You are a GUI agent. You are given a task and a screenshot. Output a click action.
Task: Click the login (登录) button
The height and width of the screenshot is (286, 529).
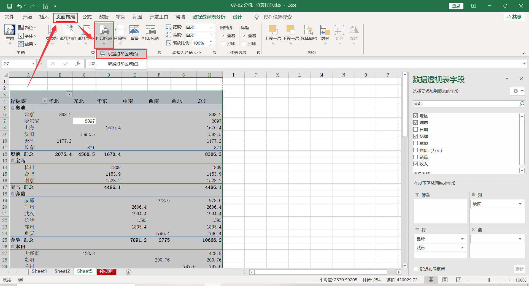click(456, 6)
